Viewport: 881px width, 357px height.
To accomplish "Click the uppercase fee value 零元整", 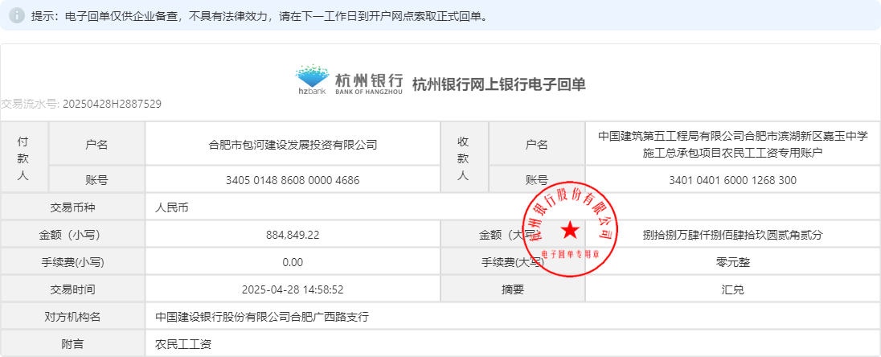I will (x=732, y=262).
